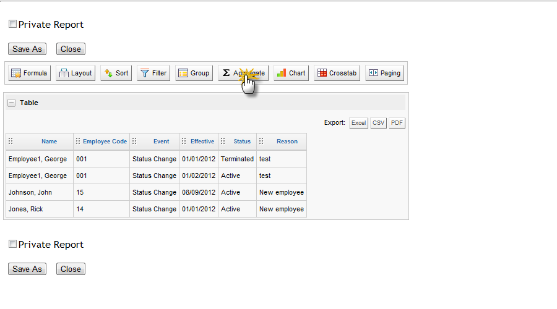This screenshot has height=309, width=557.
Task: Grab the Name column drag handle
Action: click(x=11, y=141)
